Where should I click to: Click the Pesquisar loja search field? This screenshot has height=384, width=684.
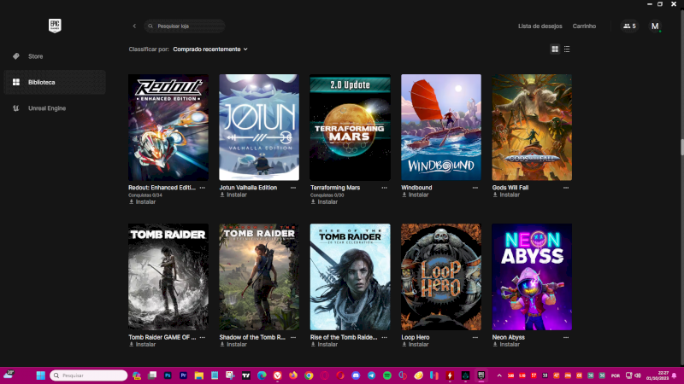point(188,26)
